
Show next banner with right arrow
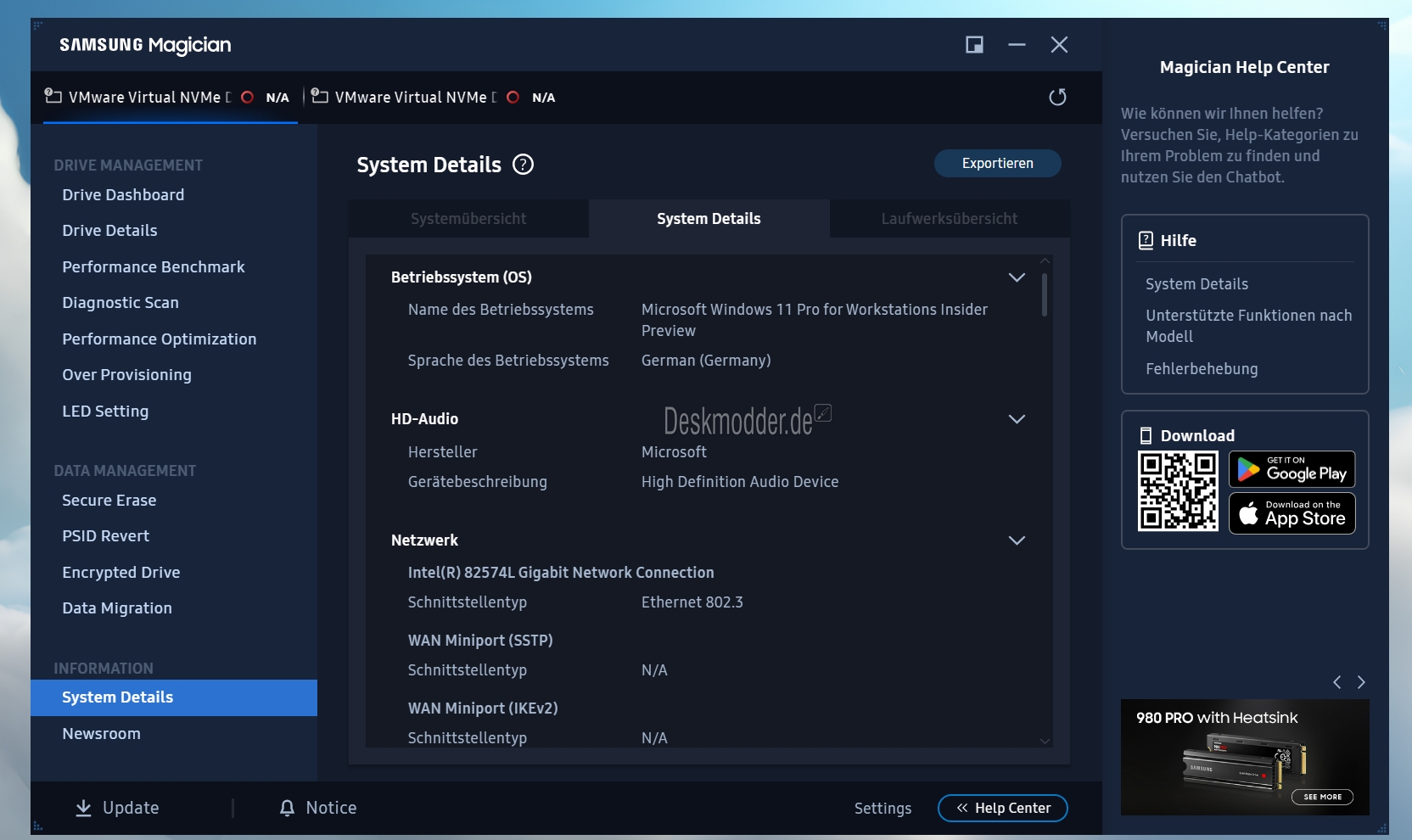[x=1361, y=682]
